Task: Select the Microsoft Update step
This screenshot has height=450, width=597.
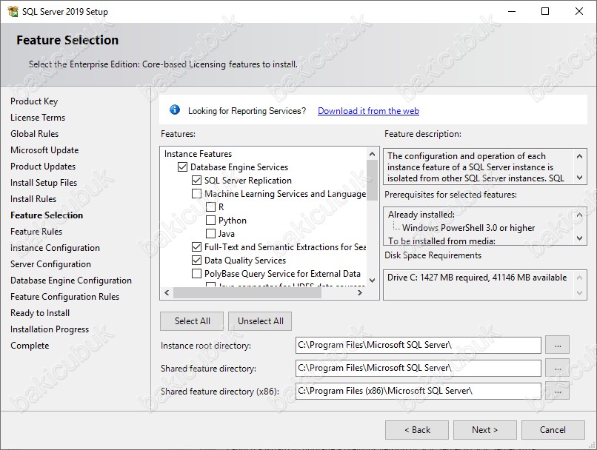Action: (44, 150)
